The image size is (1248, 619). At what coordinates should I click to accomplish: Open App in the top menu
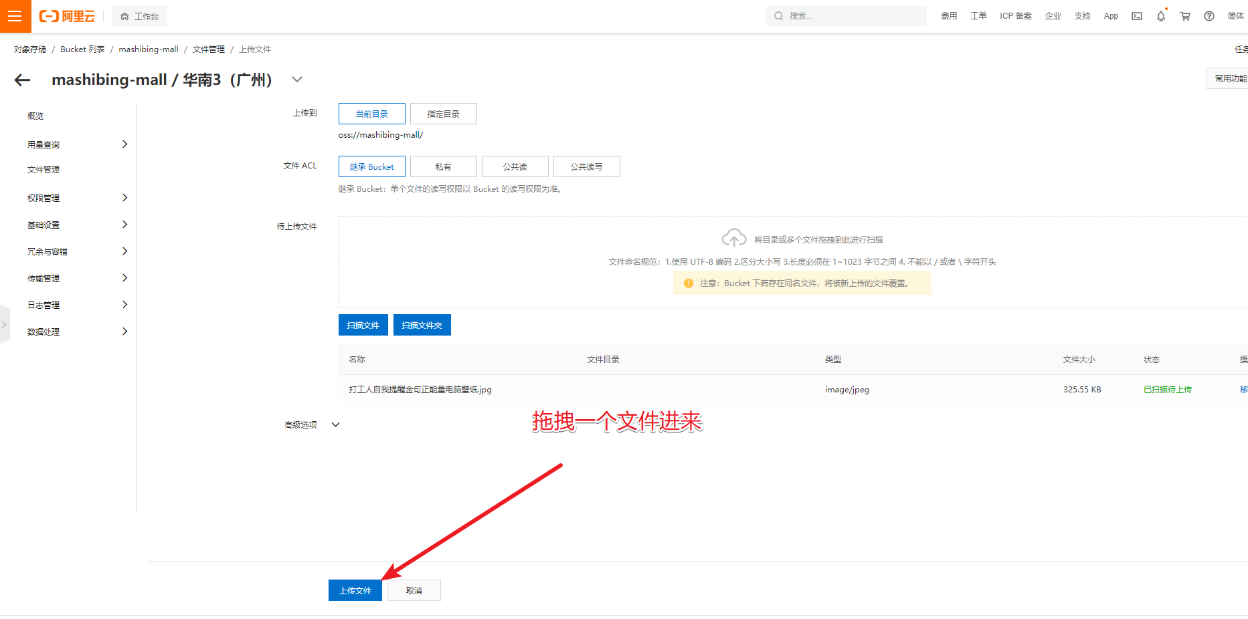tap(1111, 16)
